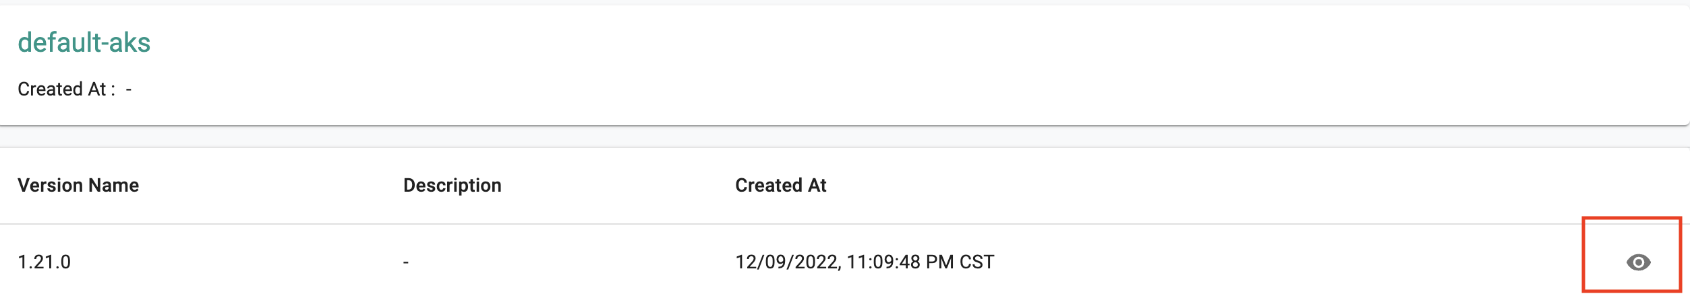This screenshot has height=300, width=1690.
Task: Click the 'Created At :' label under default-aks
Action: (x=67, y=89)
